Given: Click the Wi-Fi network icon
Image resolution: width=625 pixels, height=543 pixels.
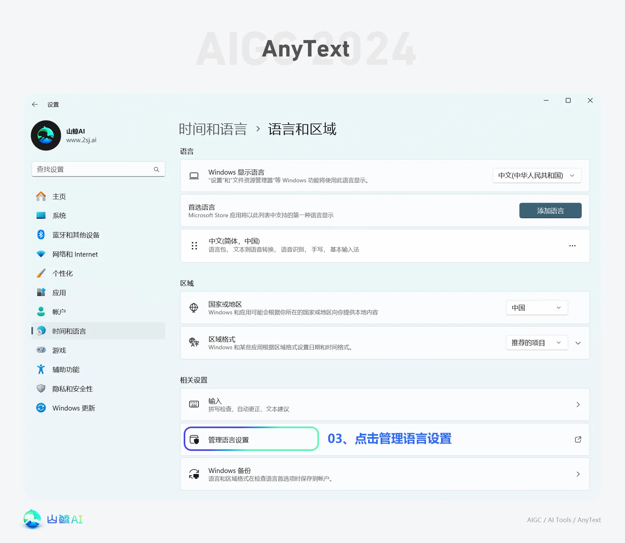Looking at the screenshot, I should tap(41, 254).
